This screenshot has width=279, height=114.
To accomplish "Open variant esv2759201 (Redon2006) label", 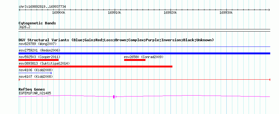I will pyautogui.click(x=39, y=50).
